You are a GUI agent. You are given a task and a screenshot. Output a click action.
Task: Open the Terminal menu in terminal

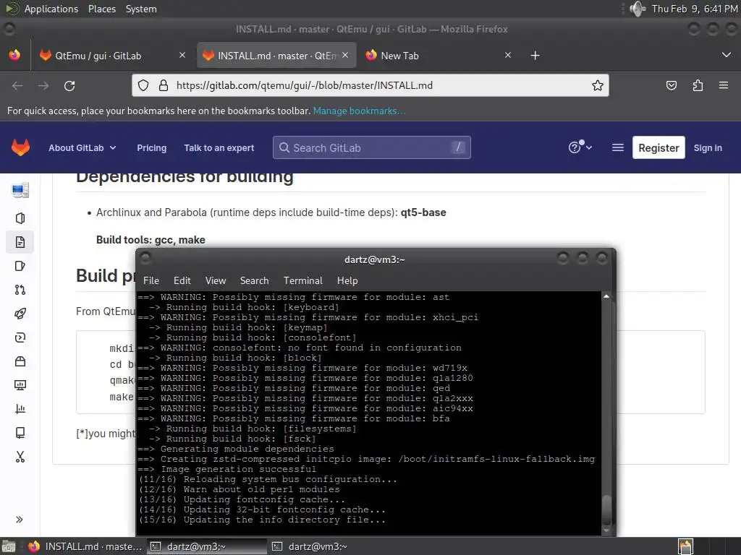tap(303, 280)
